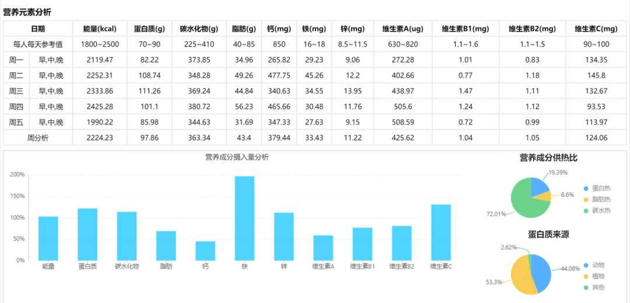This screenshot has width=630, height=303.
Task: Click the 碳水热 legend color dot
Action: tap(586, 210)
